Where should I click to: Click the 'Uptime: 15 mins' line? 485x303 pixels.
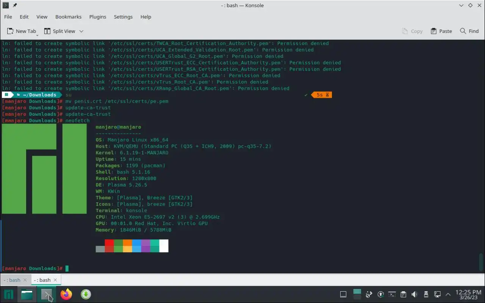[x=118, y=159]
